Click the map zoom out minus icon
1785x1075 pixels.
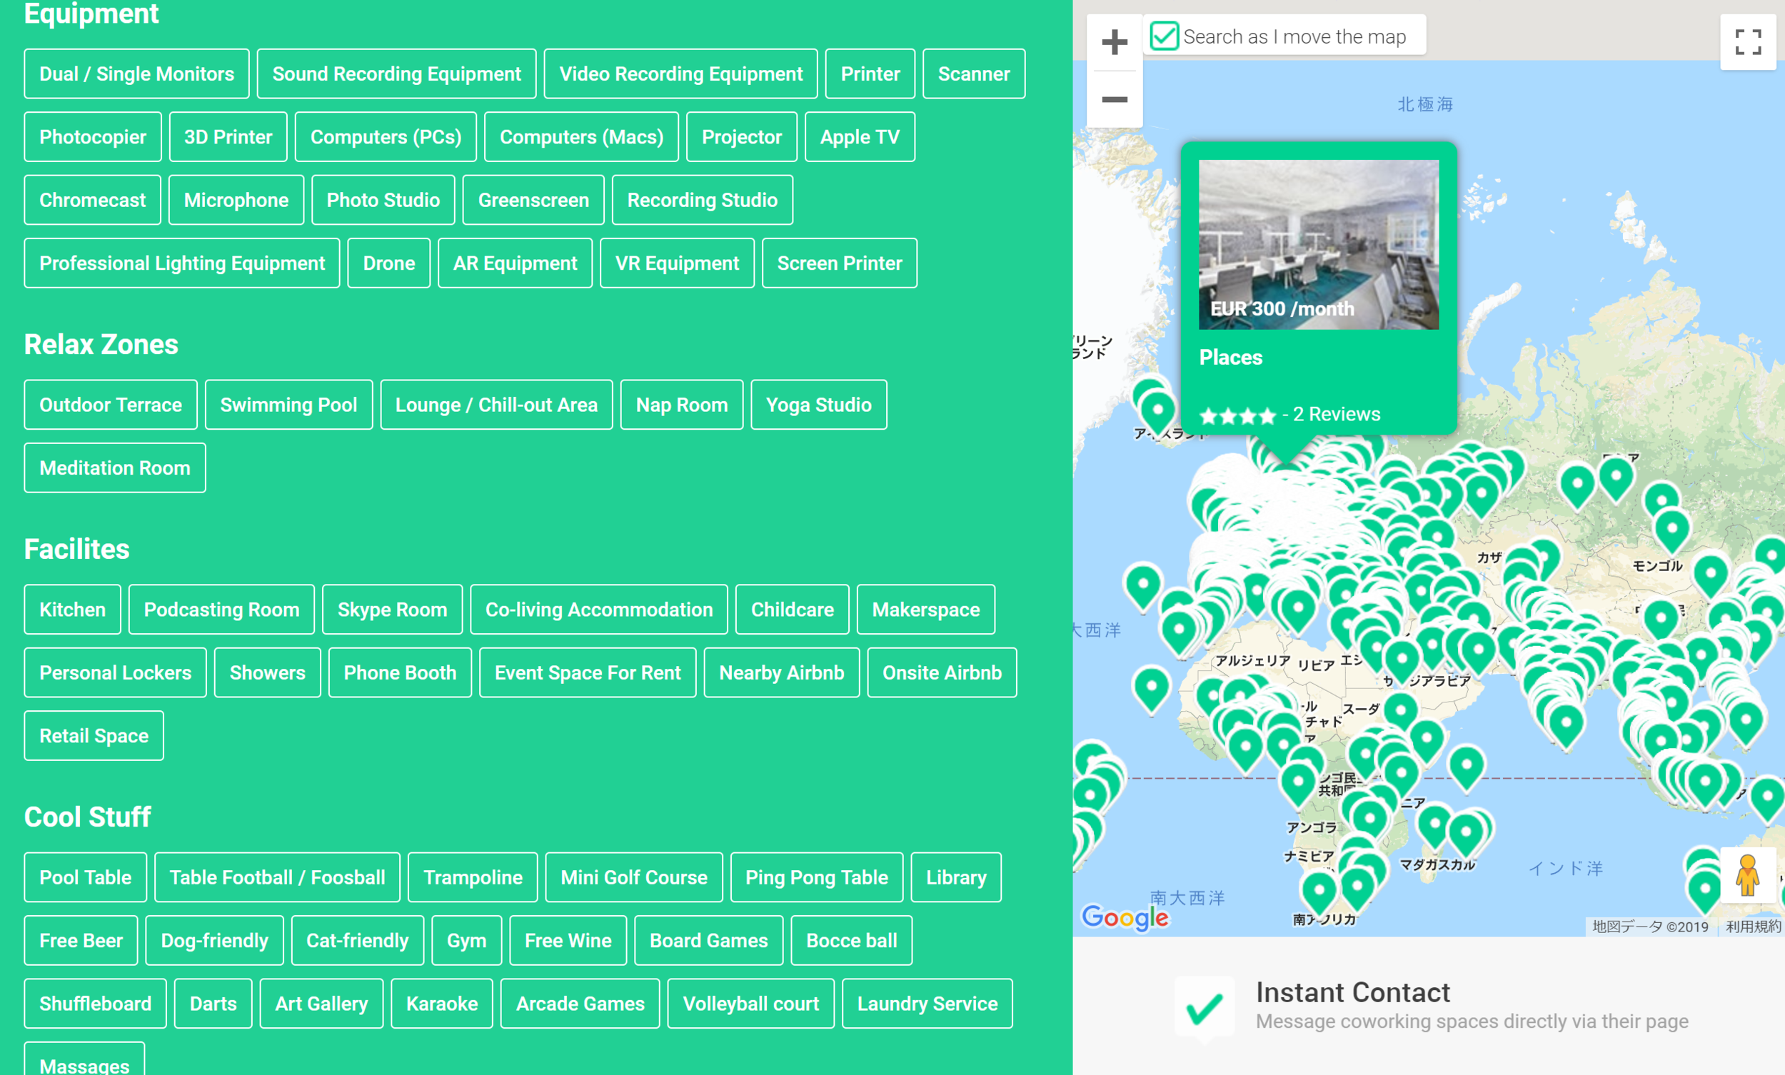coord(1114,99)
